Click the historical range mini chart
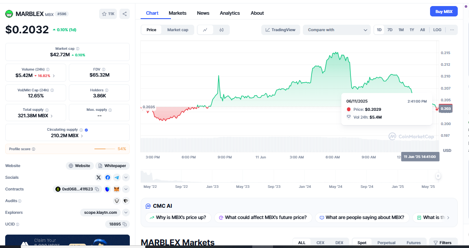This screenshot has width=469, height=248. [289, 176]
